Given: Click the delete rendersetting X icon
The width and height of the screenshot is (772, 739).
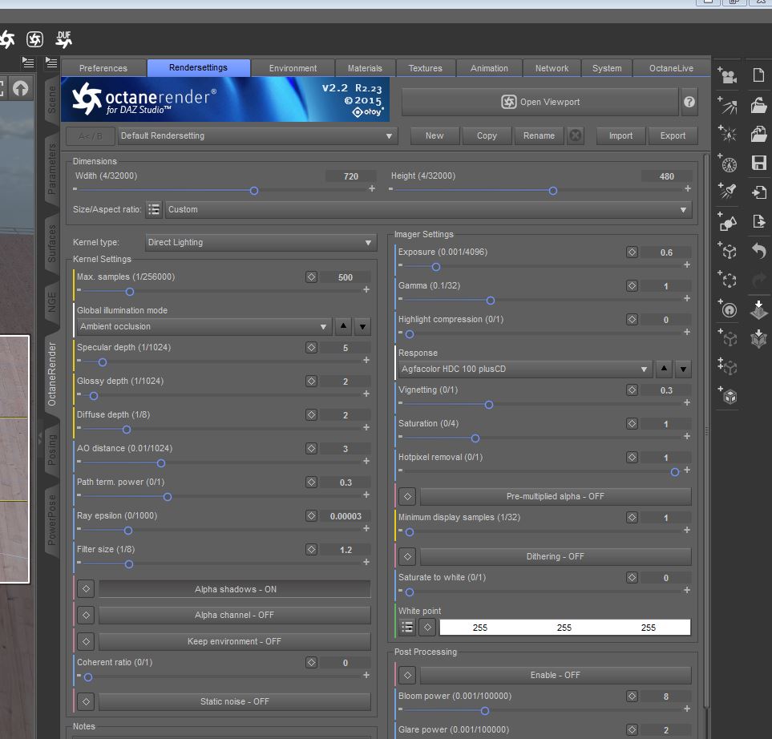Looking at the screenshot, I should 575,135.
